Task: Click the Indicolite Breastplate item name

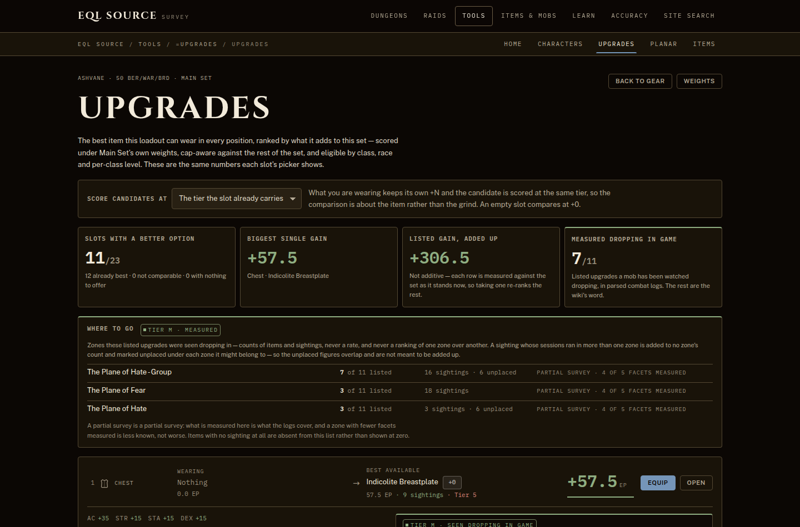Action: 402,482
